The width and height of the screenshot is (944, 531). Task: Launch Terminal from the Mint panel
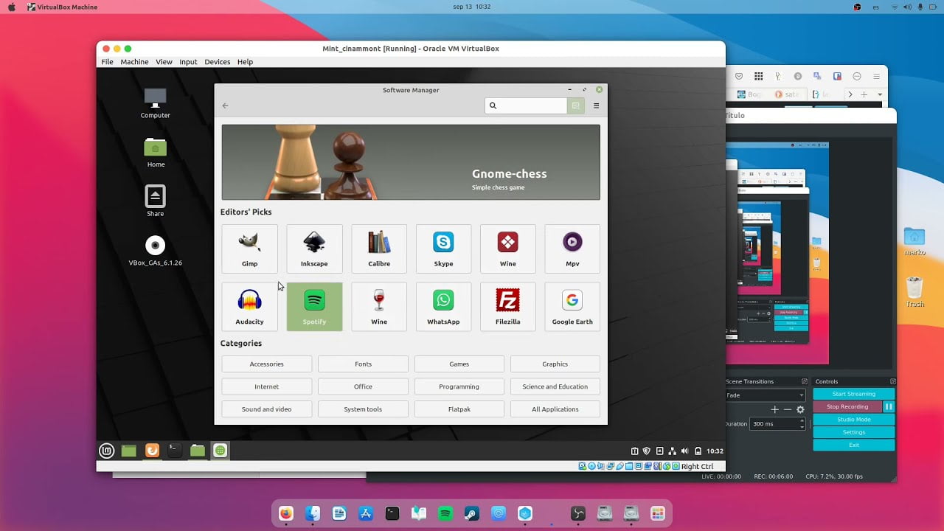click(x=175, y=451)
